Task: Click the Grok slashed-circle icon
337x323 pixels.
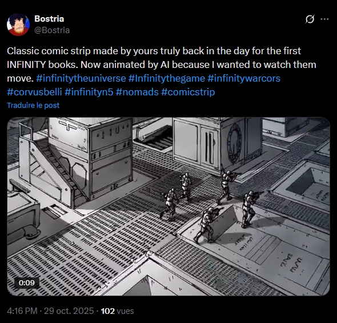Action: [x=310, y=19]
